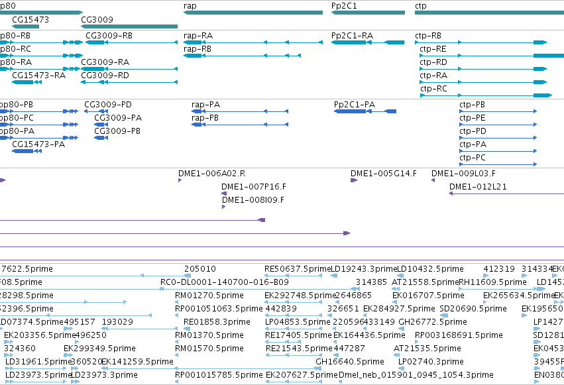Screen dimensions: 564x385
Task: Click EST LD19243.3prime
Action: click(364, 269)
